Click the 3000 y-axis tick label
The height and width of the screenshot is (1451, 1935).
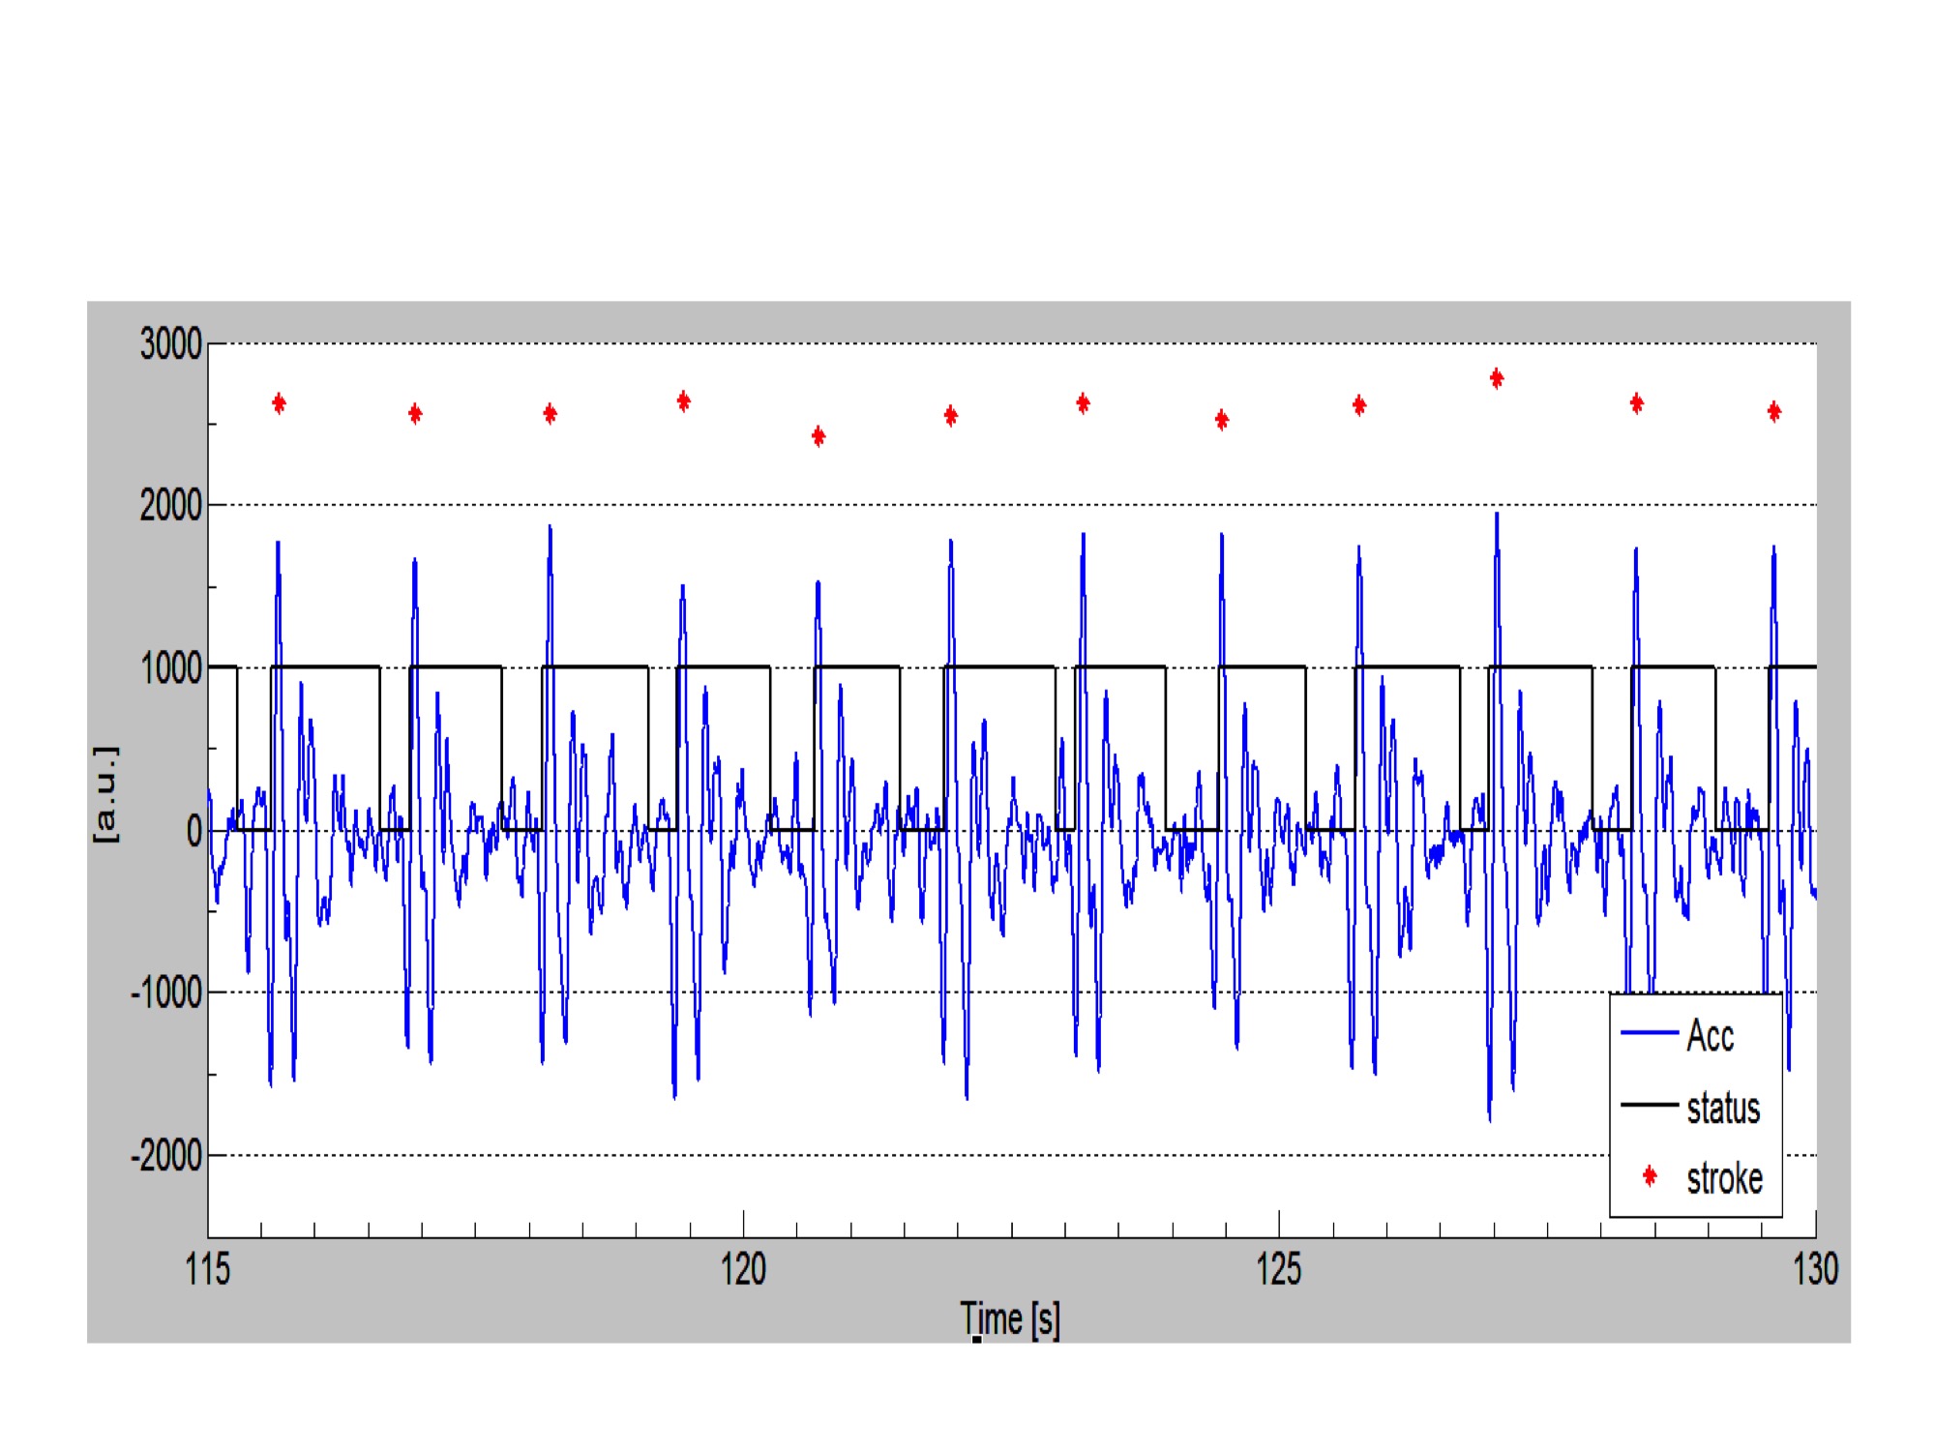170,343
